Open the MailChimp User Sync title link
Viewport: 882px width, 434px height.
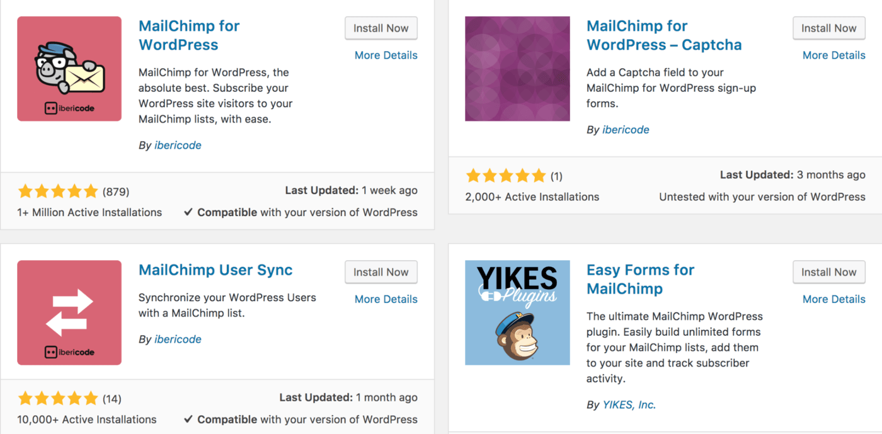(215, 270)
